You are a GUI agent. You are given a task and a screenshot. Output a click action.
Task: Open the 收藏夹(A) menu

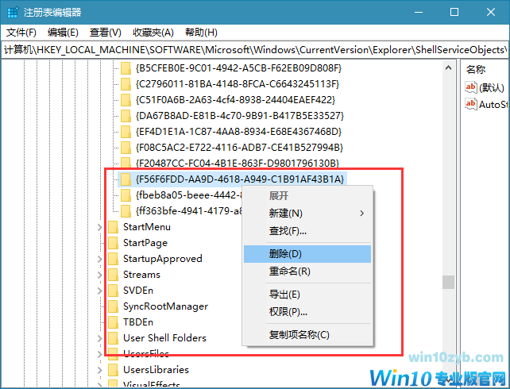(153, 33)
